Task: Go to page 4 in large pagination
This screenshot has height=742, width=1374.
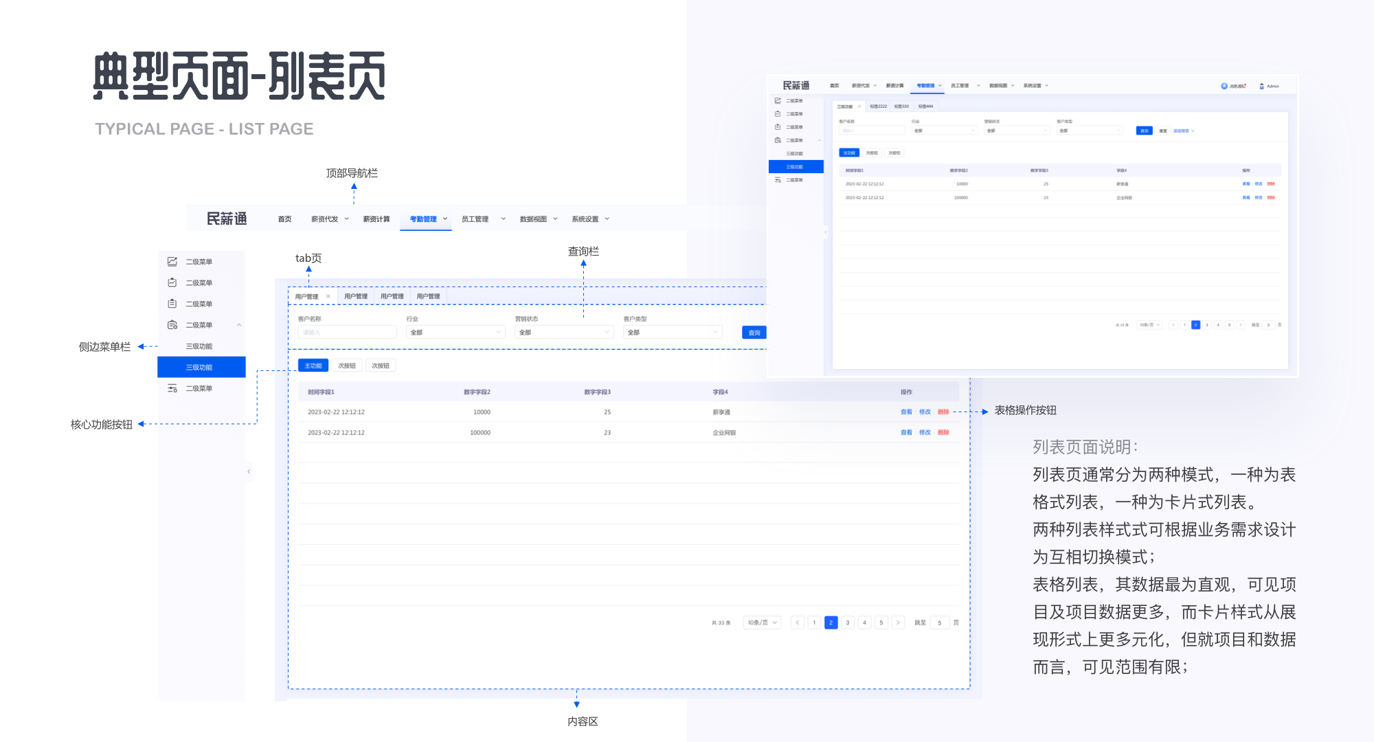Action: 864,622
